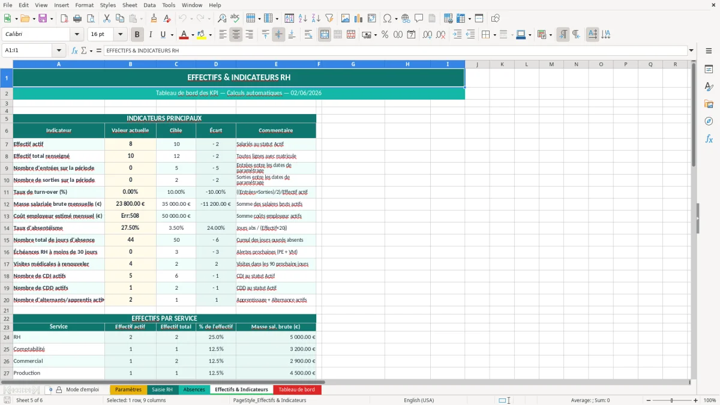Apply the yellow background color swatch
This screenshot has height=405, width=720.
(x=201, y=35)
